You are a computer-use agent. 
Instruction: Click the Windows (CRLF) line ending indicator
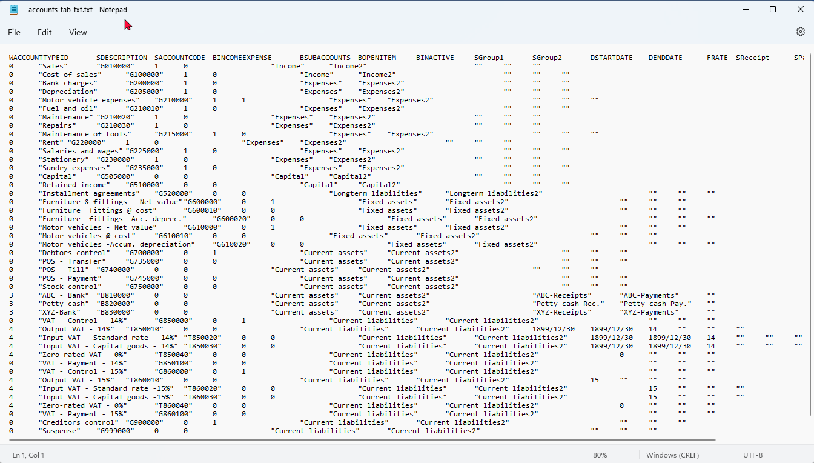pyautogui.click(x=669, y=455)
